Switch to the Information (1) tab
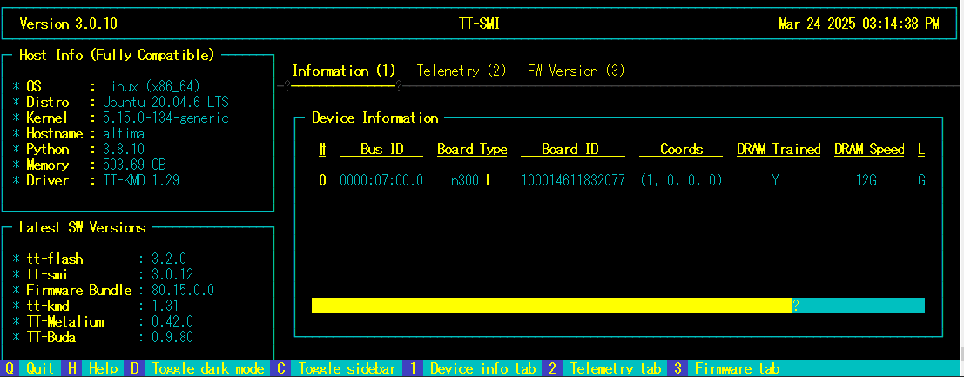This screenshot has width=964, height=377. [344, 71]
